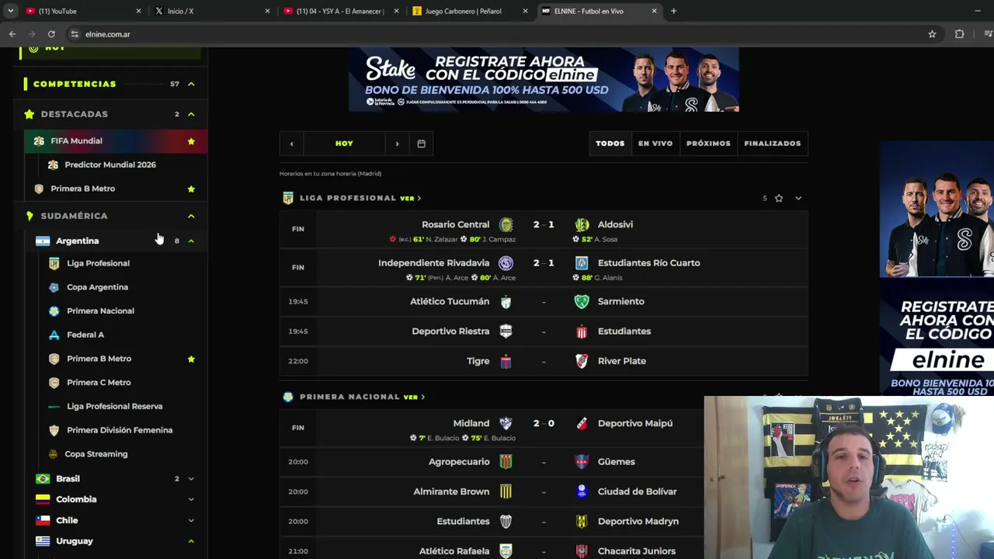Expand the Chile leagues list
Viewport: 994px width, 559px height.
point(191,520)
